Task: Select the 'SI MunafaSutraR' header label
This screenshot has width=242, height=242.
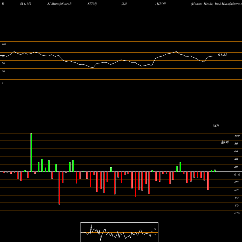Action: (x=60, y=4)
